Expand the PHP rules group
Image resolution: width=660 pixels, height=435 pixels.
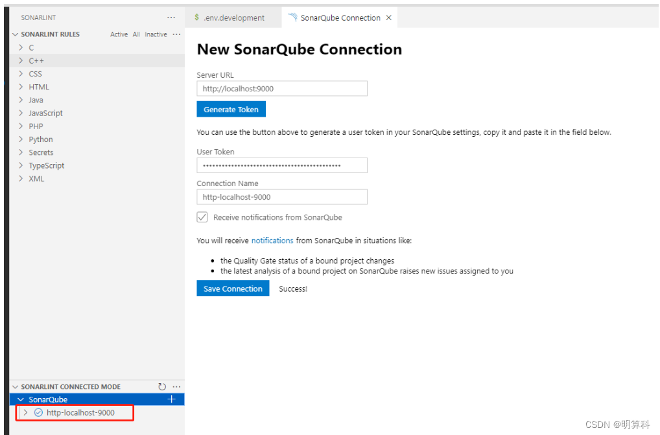[x=21, y=126]
